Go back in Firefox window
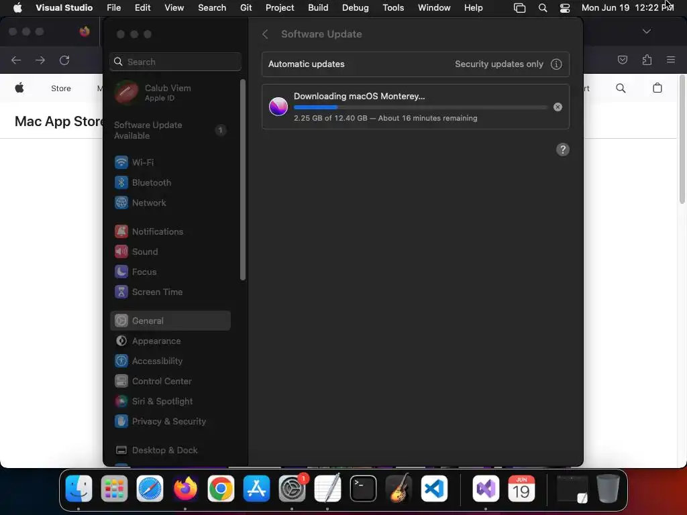 (x=16, y=60)
